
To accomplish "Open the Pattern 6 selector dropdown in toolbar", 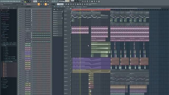I will pos(60,4).
